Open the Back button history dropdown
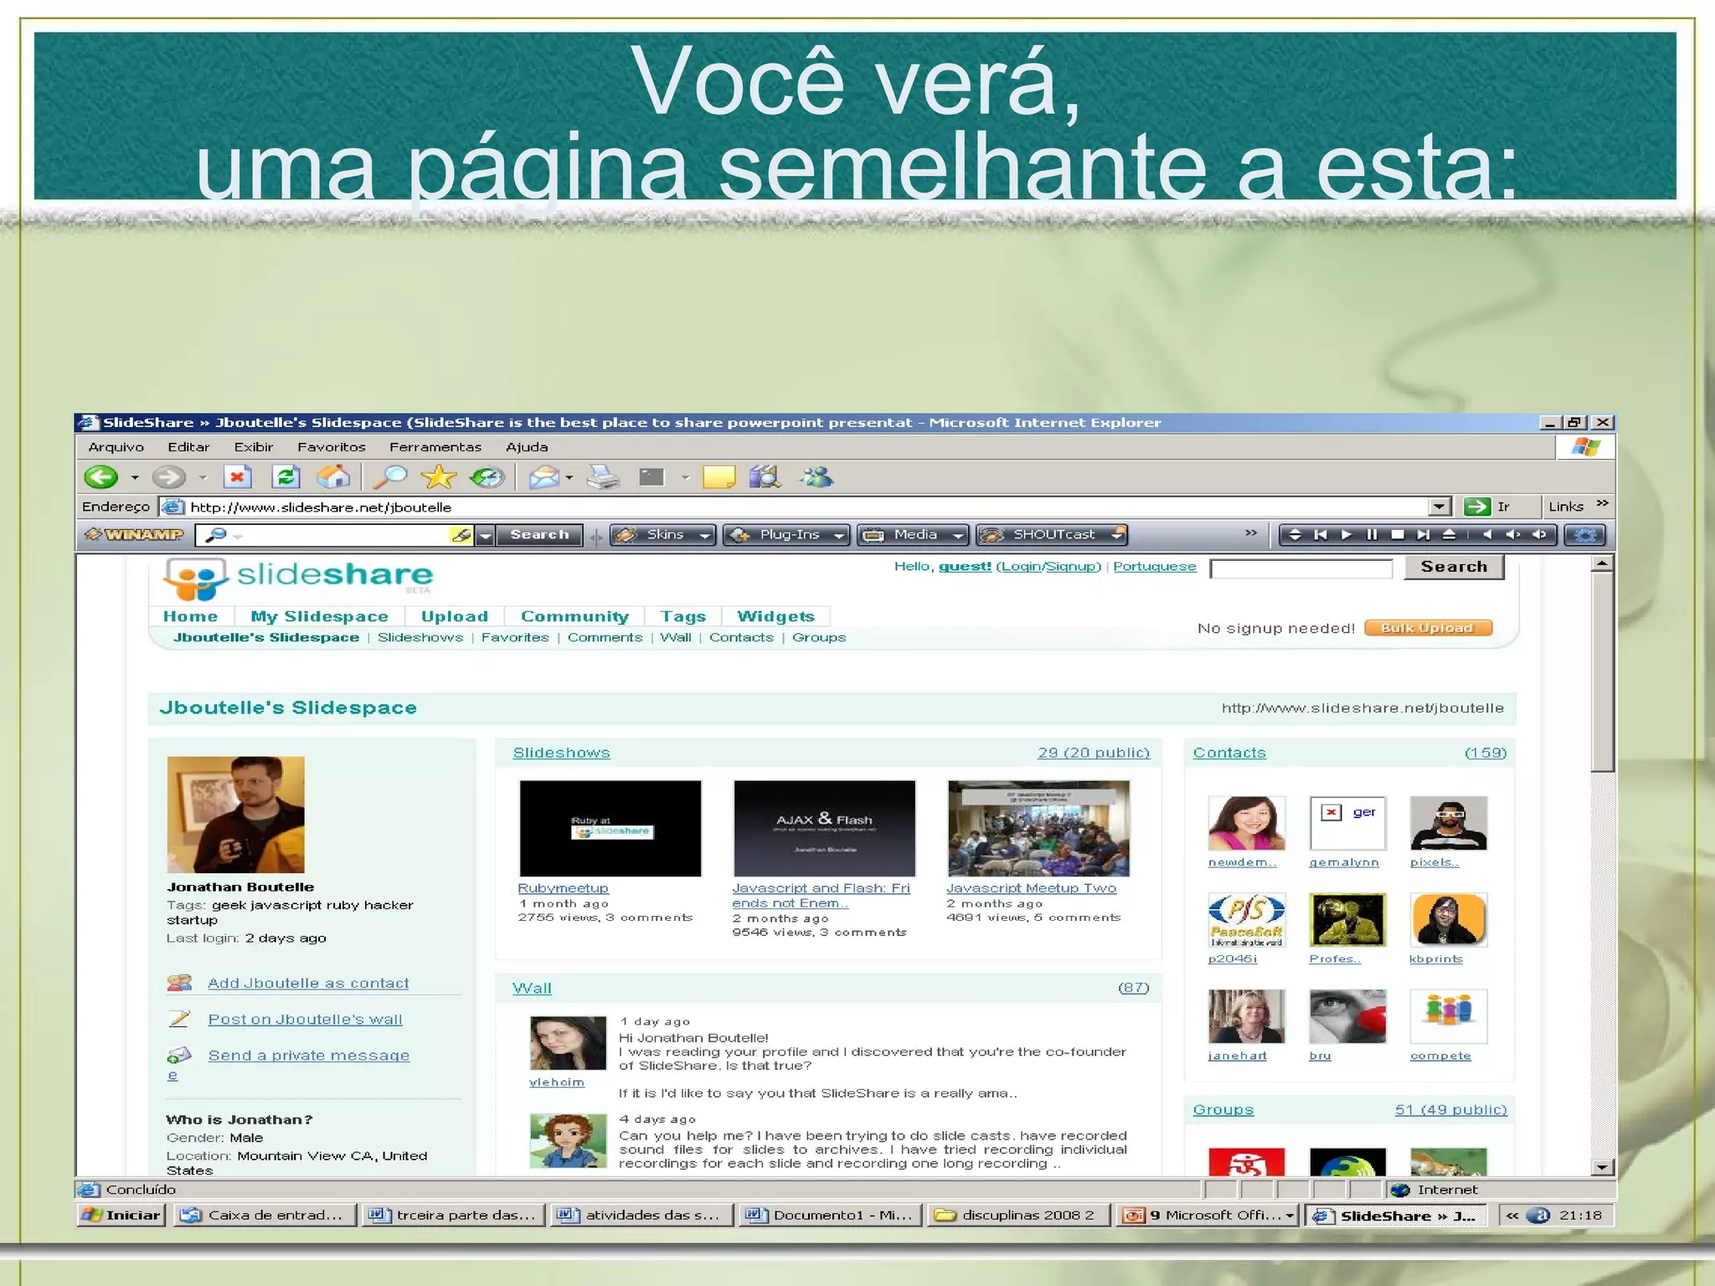Image resolution: width=1715 pixels, height=1286 pixels. click(x=134, y=478)
